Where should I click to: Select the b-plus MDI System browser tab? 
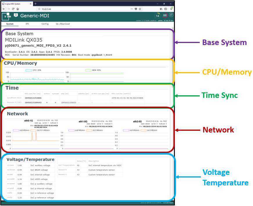pos(16,4)
